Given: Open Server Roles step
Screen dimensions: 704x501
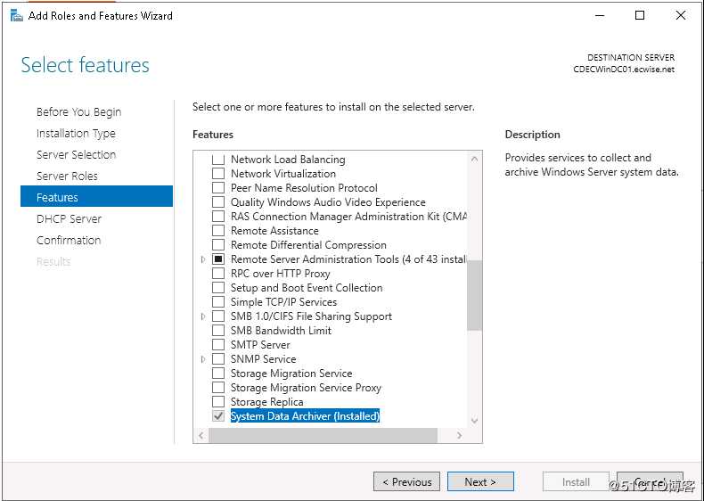Looking at the screenshot, I should tap(67, 177).
